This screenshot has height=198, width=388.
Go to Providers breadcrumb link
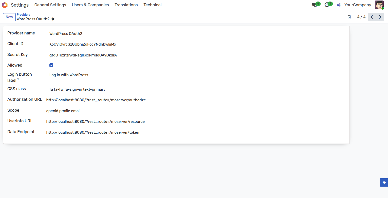click(x=24, y=15)
